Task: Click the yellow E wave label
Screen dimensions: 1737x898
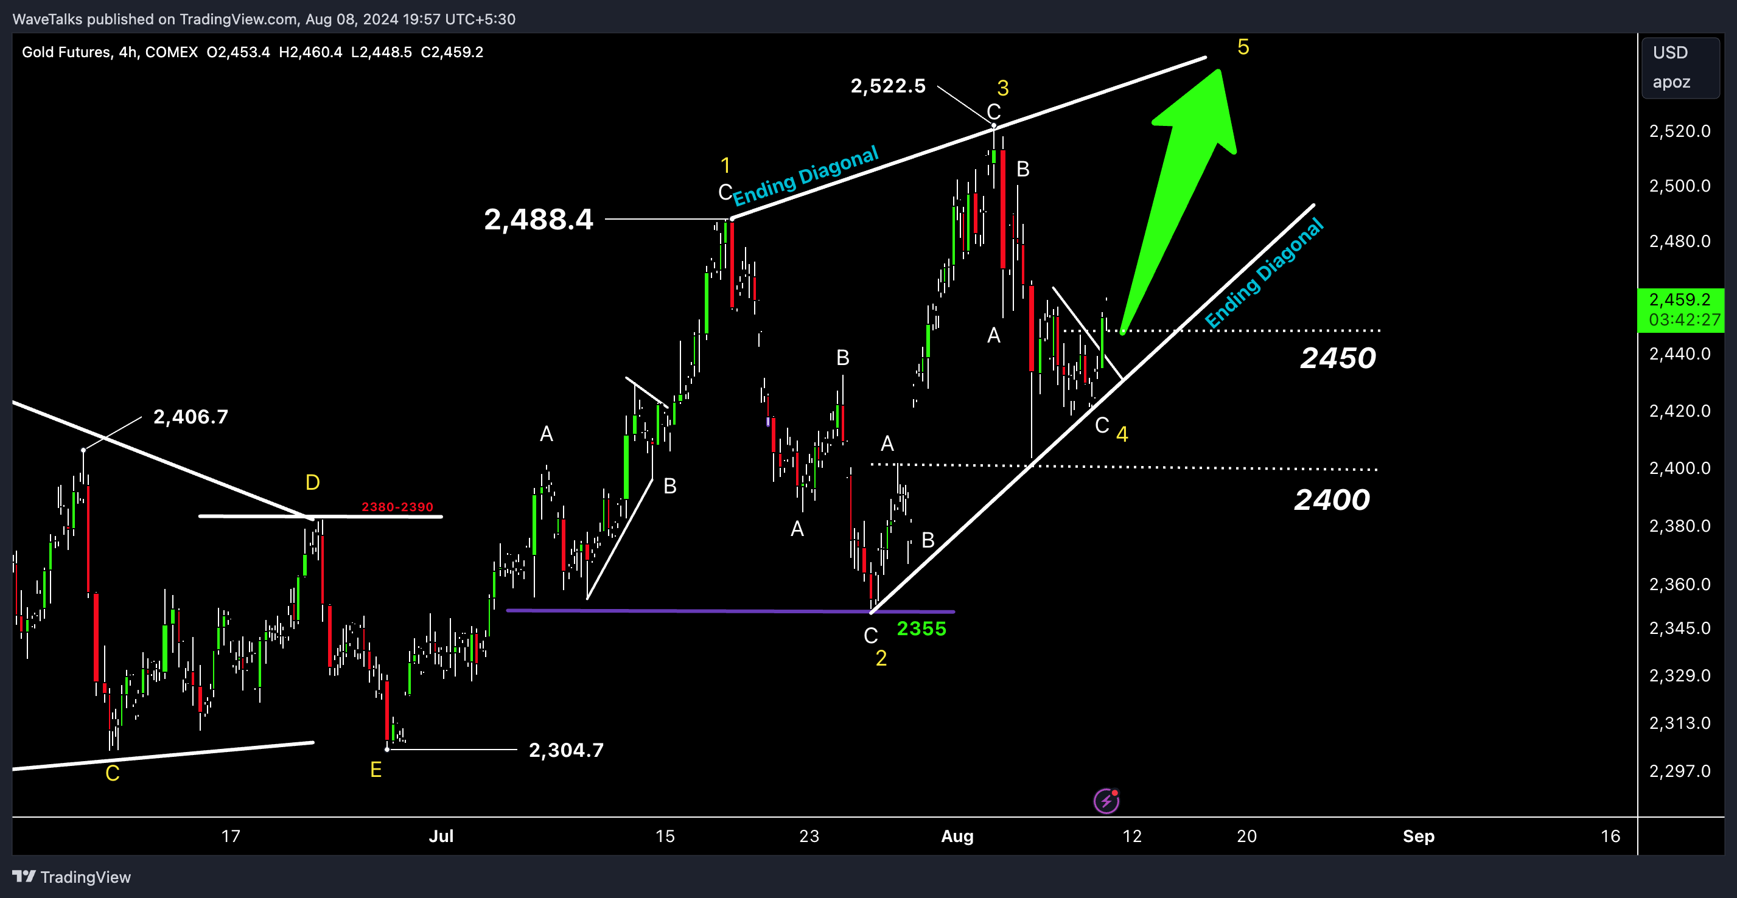Action: 376,769
